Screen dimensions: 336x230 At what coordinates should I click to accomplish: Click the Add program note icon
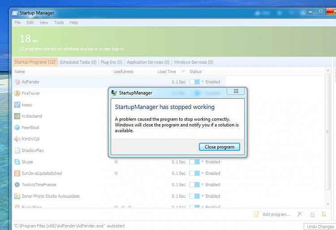tap(257, 214)
